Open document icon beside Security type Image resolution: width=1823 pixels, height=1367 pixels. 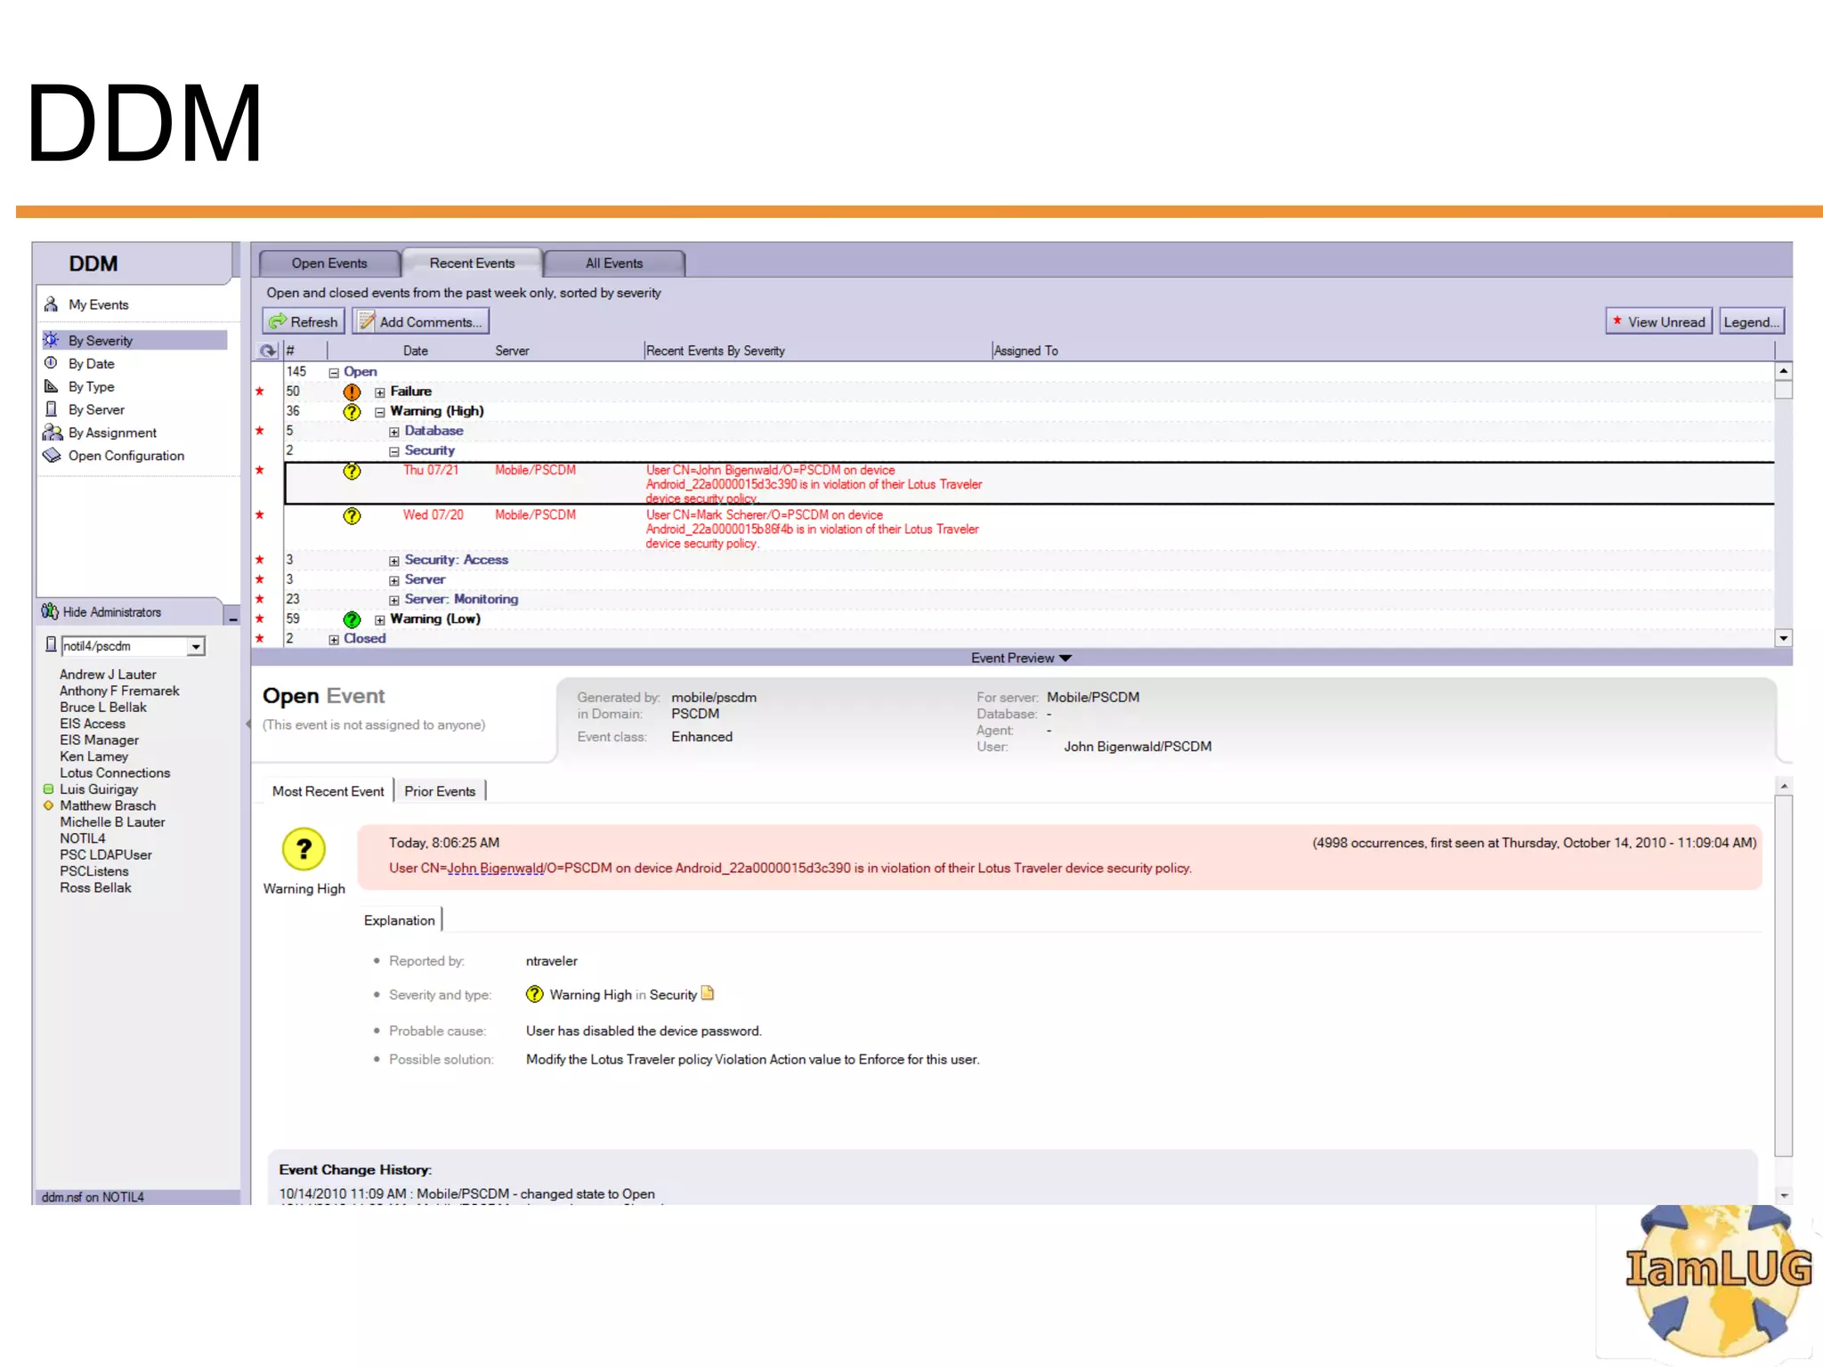708,993
